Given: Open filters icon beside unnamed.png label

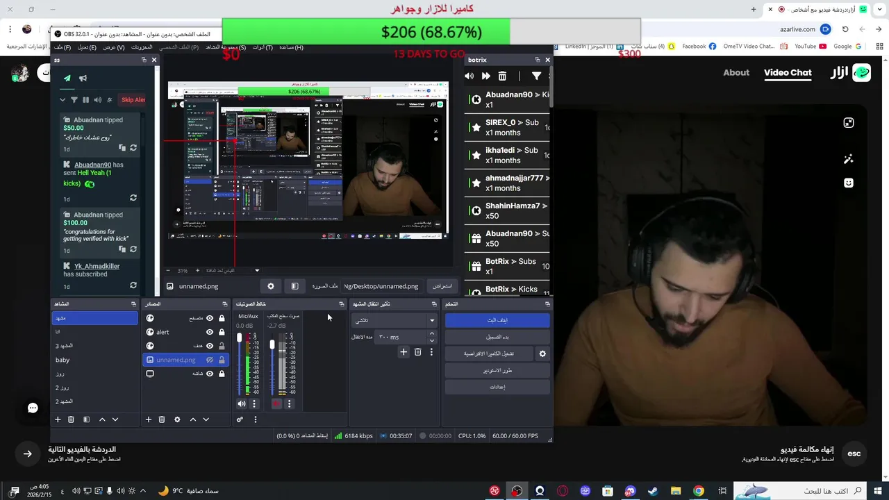Looking at the screenshot, I should point(294,286).
